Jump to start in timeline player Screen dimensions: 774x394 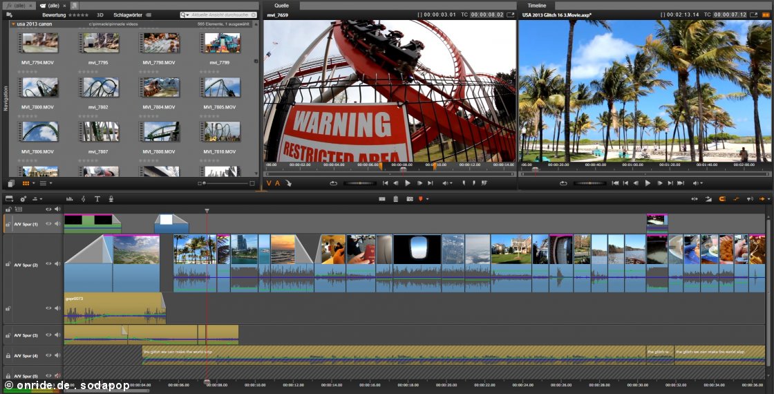click(615, 183)
